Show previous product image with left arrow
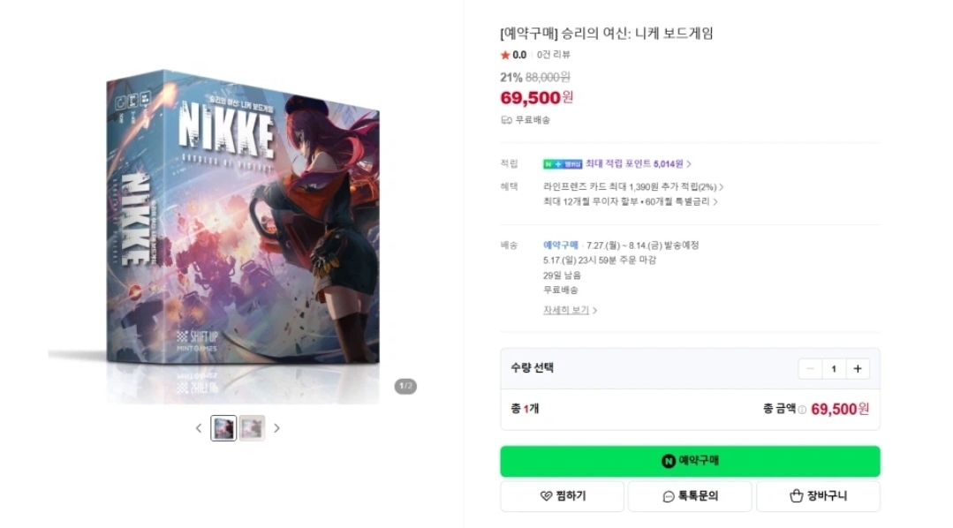The height and width of the screenshot is (528, 953). [x=199, y=428]
